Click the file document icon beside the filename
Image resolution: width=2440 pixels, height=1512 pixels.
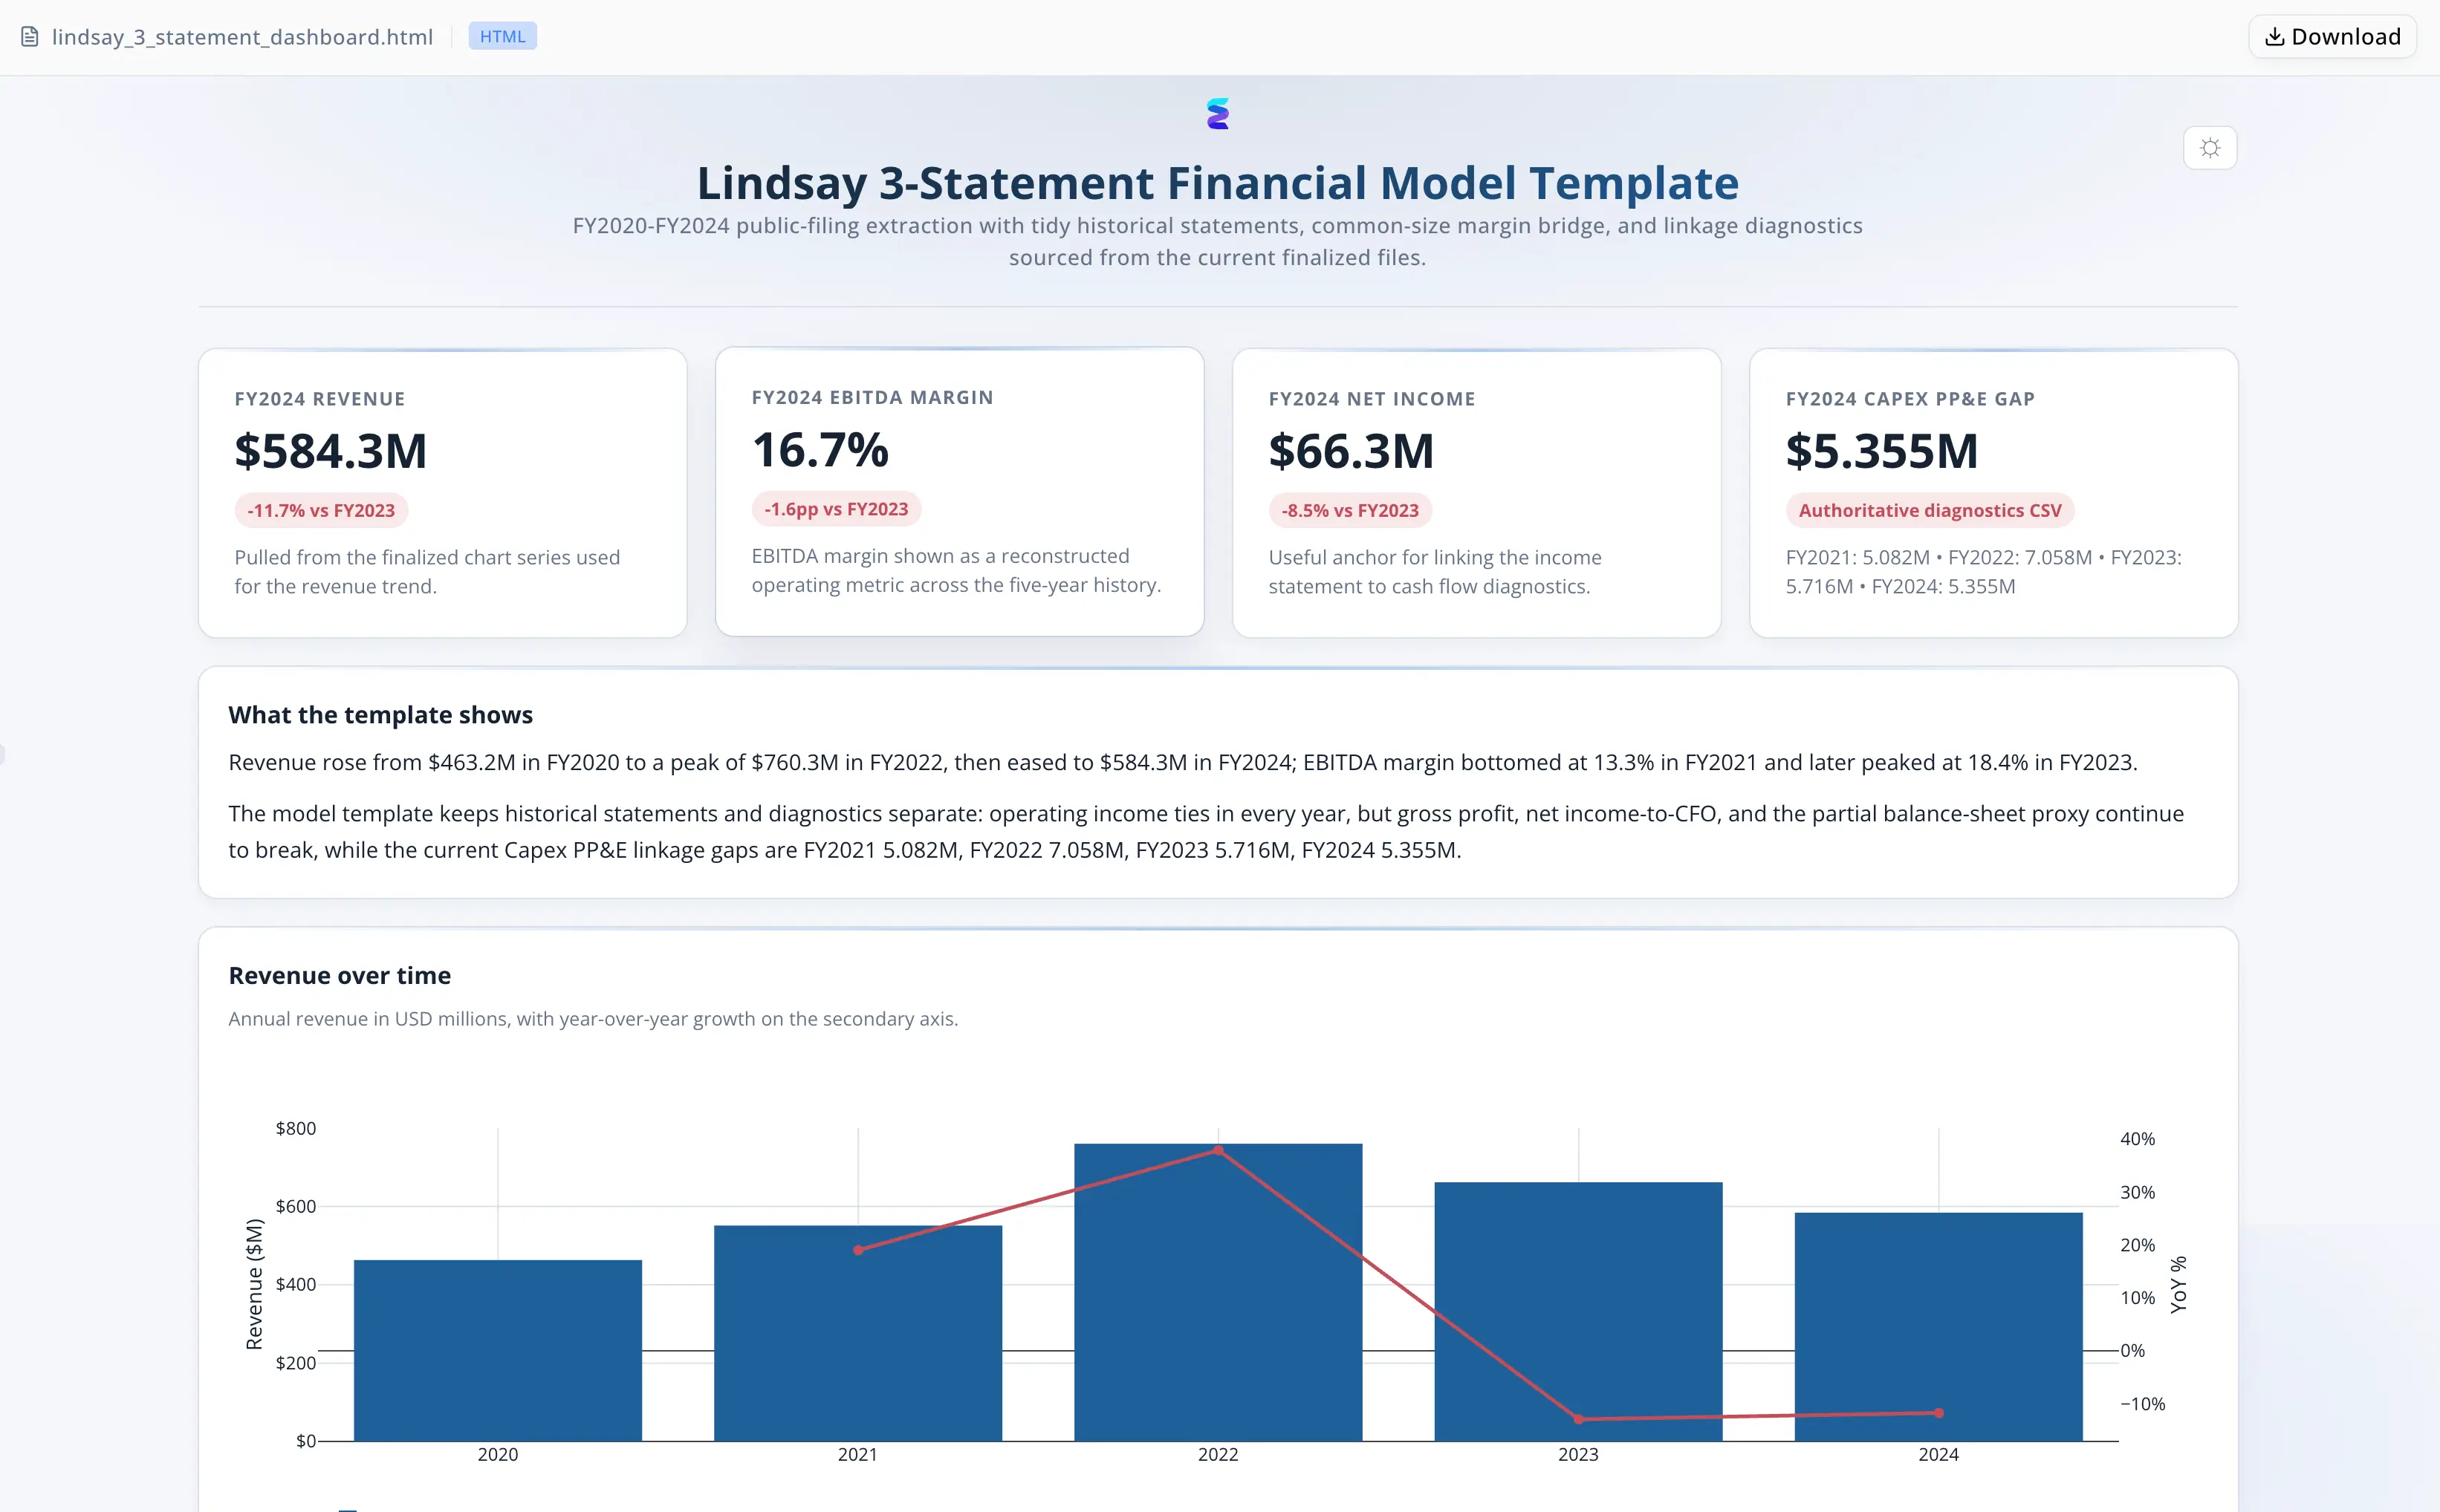pyautogui.click(x=30, y=37)
